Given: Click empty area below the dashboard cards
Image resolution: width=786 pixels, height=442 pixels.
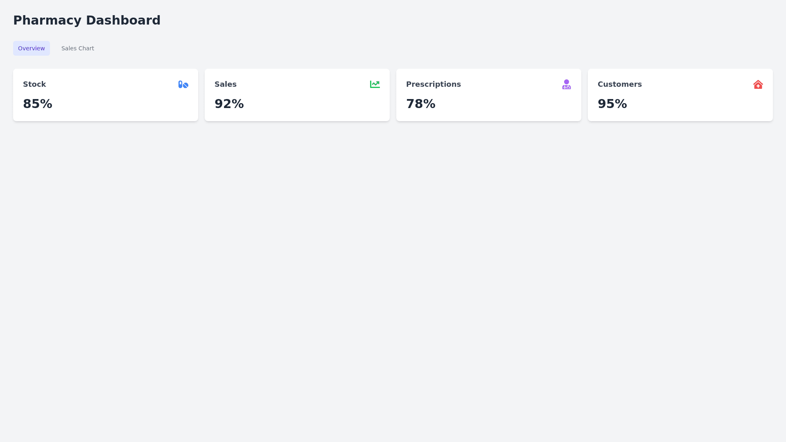Looking at the screenshot, I should [393, 266].
